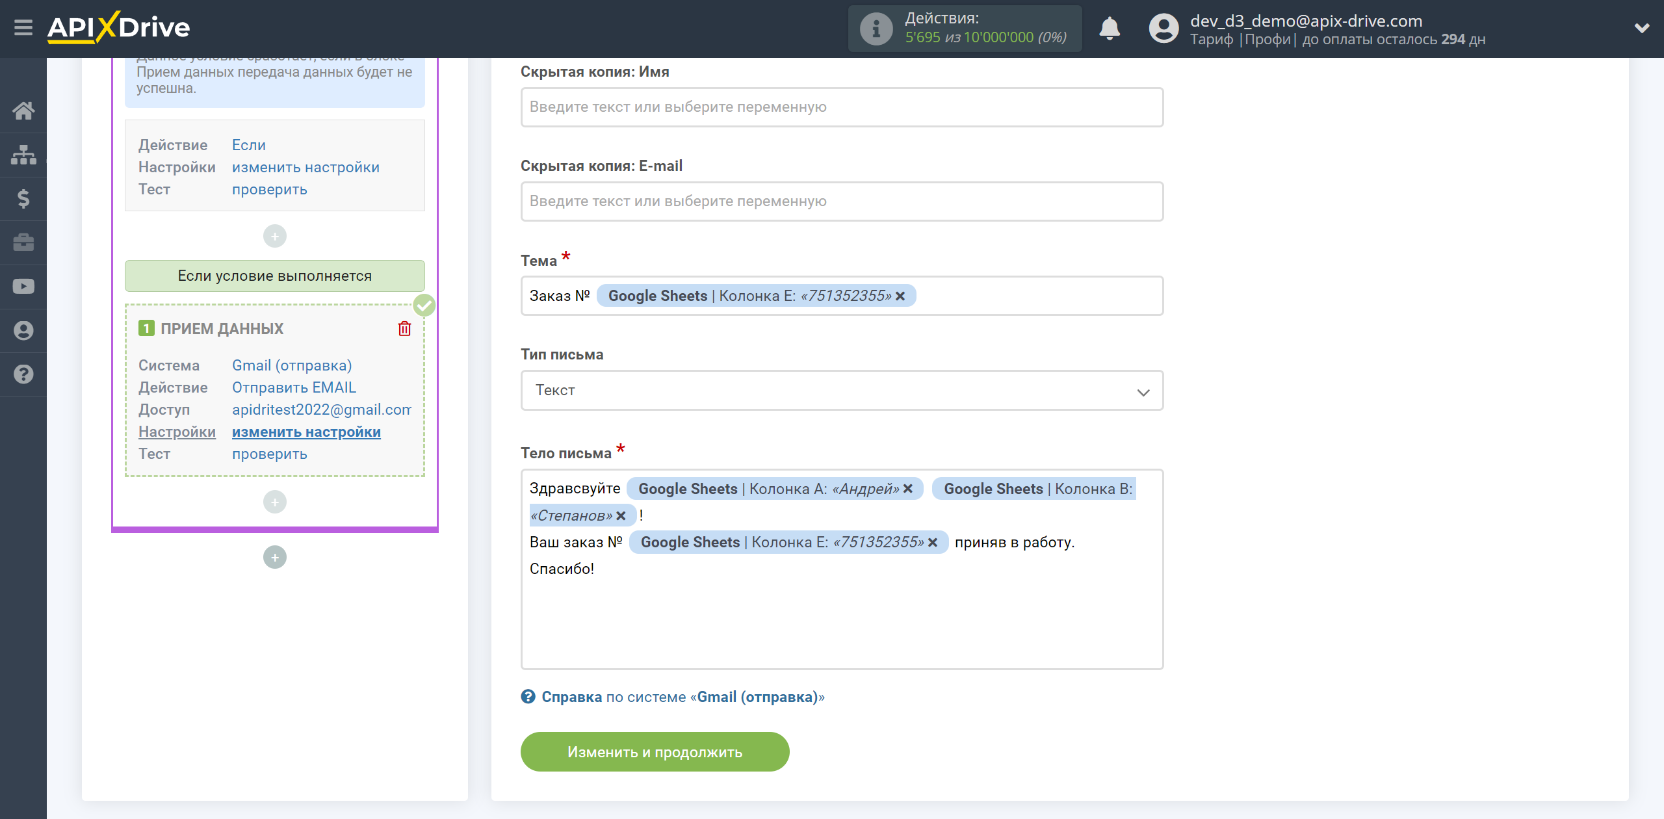Remove Колонка E variable from letter body
Viewport: 1664px width, 819px height.
pyautogui.click(x=933, y=543)
